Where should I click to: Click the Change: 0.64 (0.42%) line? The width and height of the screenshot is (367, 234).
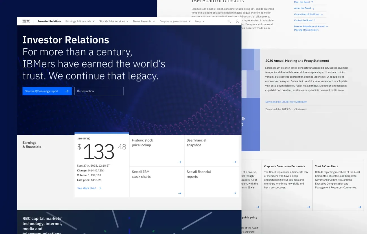[x=91, y=170]
